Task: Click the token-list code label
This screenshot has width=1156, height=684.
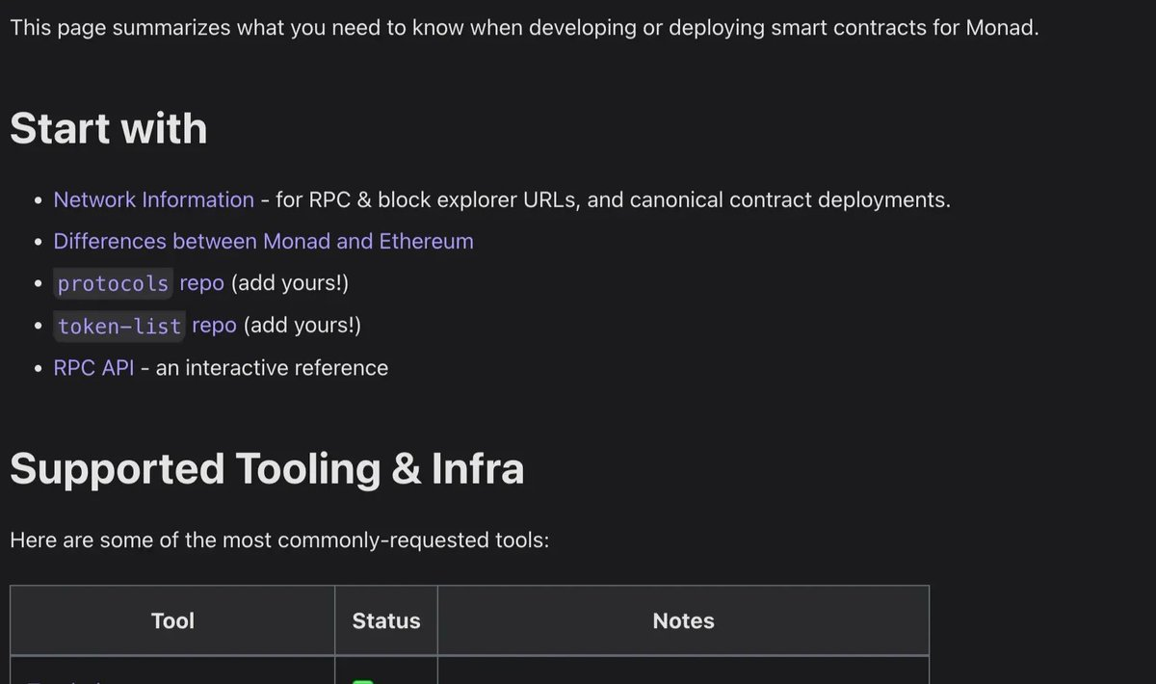Action: [x=119, y=327]
